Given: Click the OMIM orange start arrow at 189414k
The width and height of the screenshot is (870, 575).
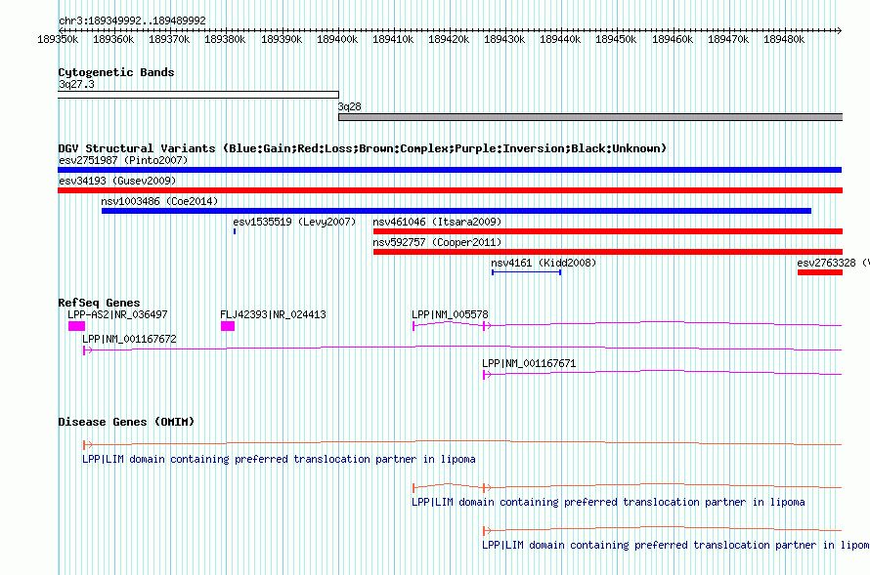Looking at the screenshot, I should pyautogui.click(x=414, y=488).
